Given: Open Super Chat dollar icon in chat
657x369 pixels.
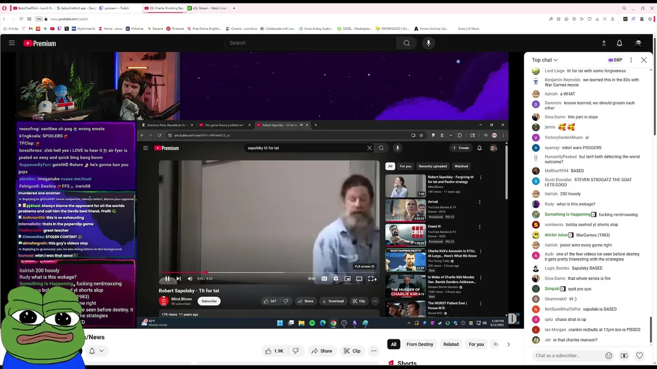Looking at the screenshot, I should tap(624, 356).
